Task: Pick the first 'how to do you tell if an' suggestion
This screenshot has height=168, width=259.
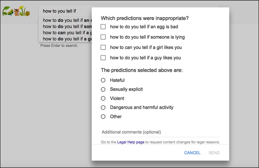Action: pos(65,20)
